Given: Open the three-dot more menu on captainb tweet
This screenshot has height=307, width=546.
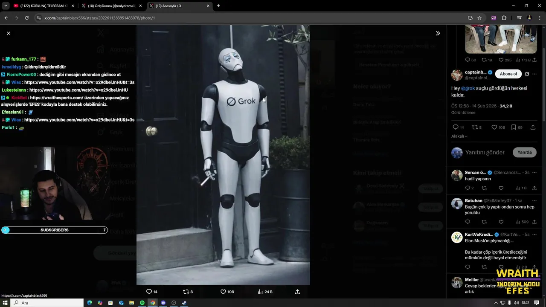Looking at the screenshot, I should click(534, 74).
